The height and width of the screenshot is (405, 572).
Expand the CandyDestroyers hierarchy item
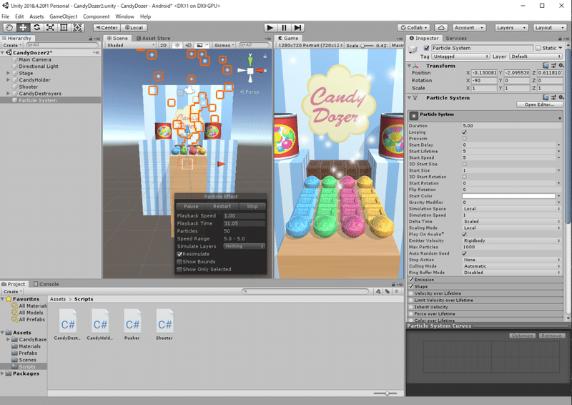8,93
